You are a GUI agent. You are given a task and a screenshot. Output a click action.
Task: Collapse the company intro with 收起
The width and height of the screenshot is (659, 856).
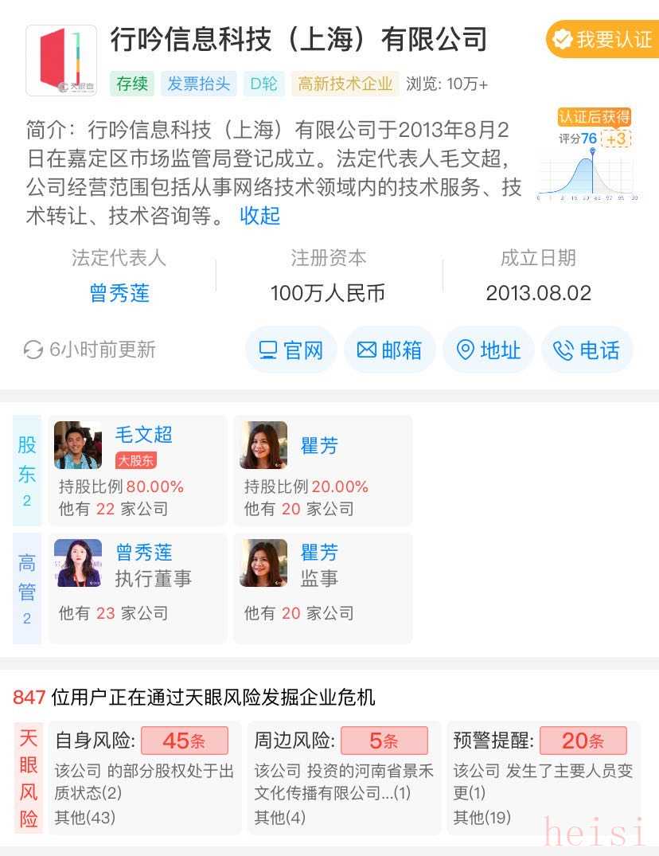click(x=259, y=216)
